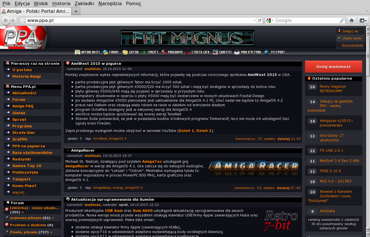Open the Edycja menu
This screenshot has width=370, height=237.
(22, 4)
